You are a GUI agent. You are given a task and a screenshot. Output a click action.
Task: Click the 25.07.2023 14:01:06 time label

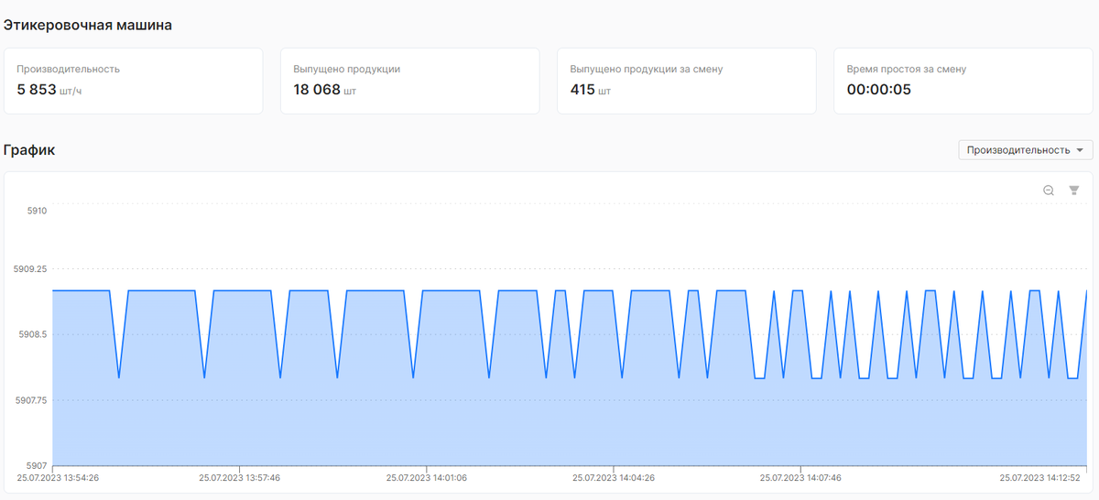point(427,478)
